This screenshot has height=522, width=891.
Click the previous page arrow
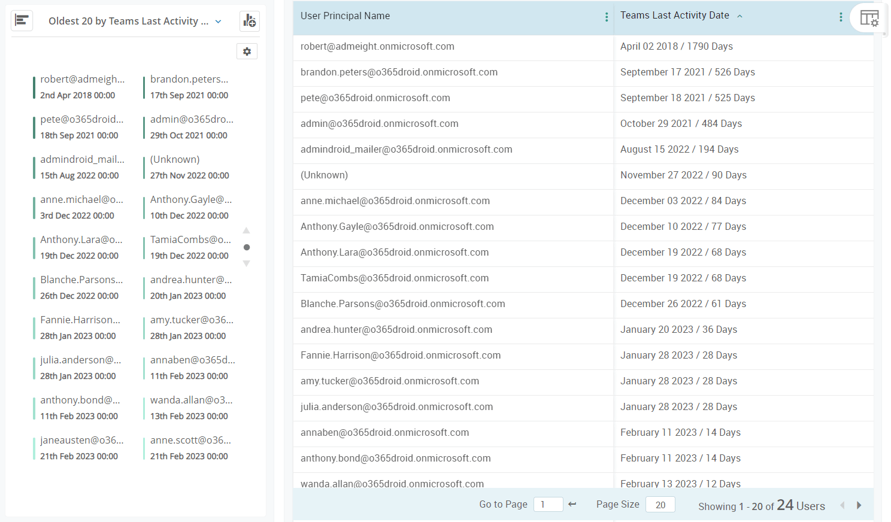tap(843, 505)
